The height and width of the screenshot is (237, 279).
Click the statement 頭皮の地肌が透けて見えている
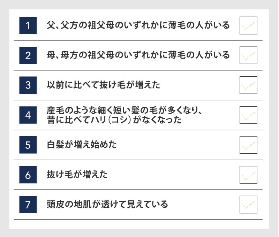click(107, 204)
